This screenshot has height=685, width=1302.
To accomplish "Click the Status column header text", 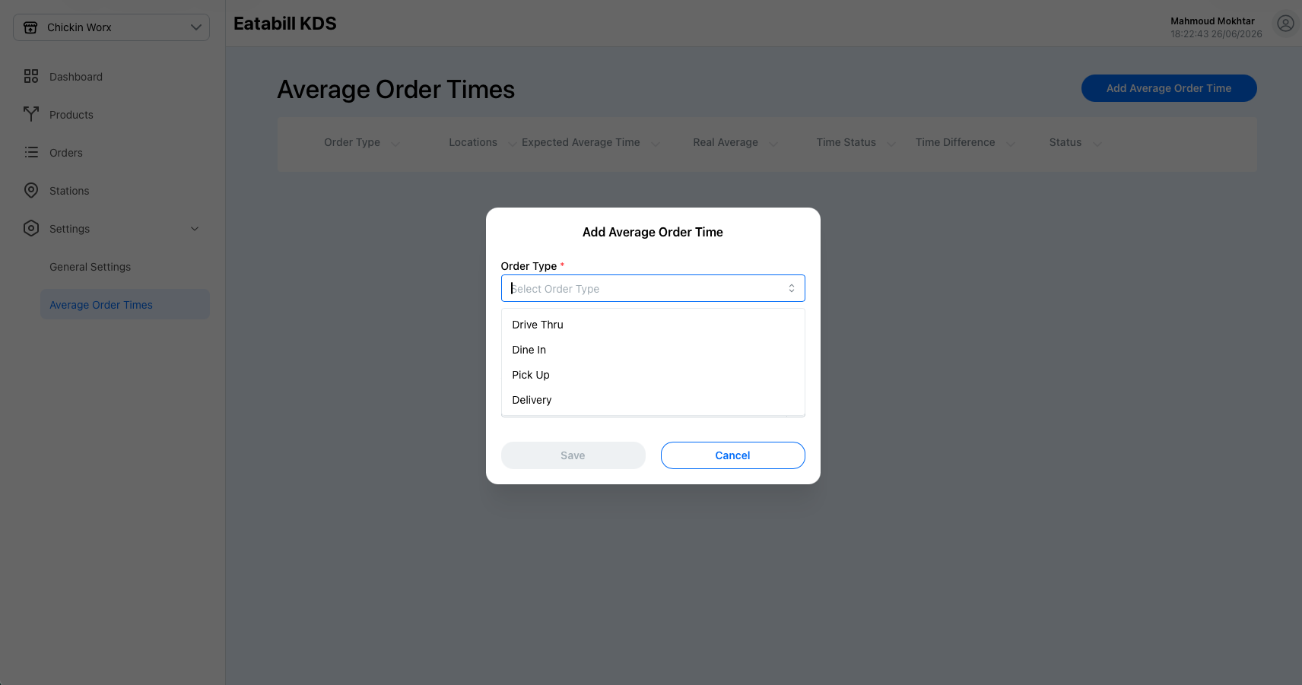I will point(1065,142).
